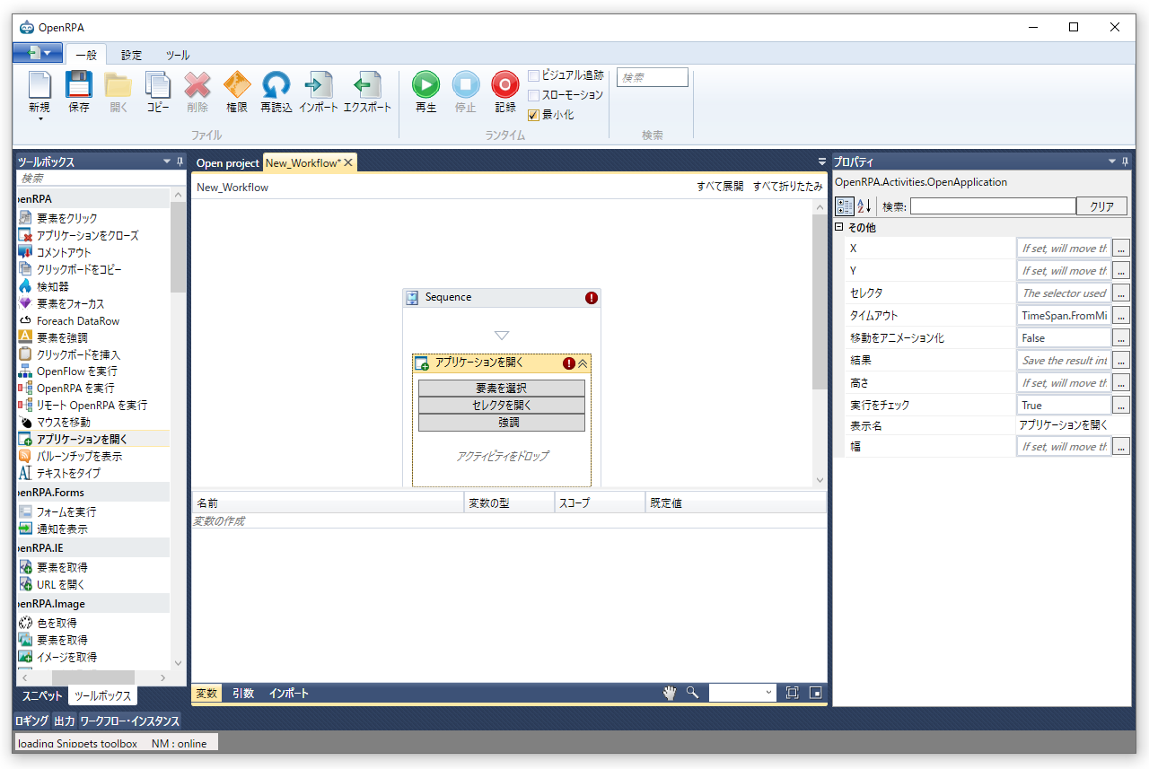1149x769 pixels.
Task: Choose マウスを移動 toolbox activity
Action: pyautogui.click(x=64, y=422)
